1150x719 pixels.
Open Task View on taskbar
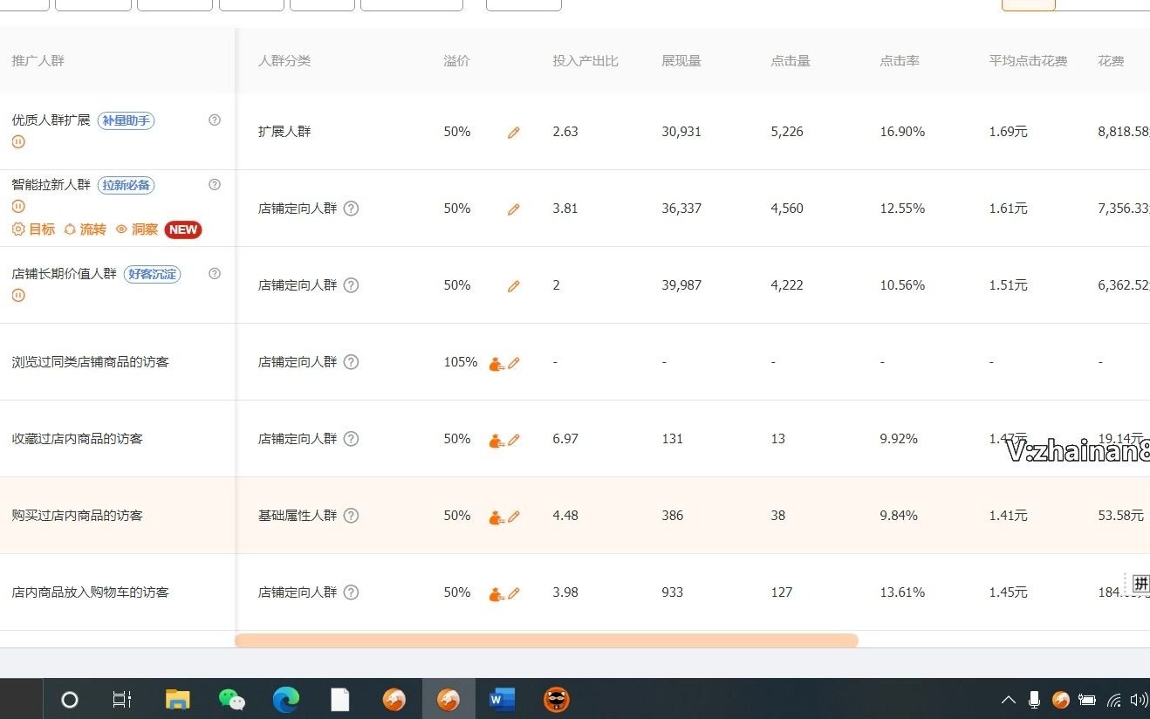click(122, 699)
